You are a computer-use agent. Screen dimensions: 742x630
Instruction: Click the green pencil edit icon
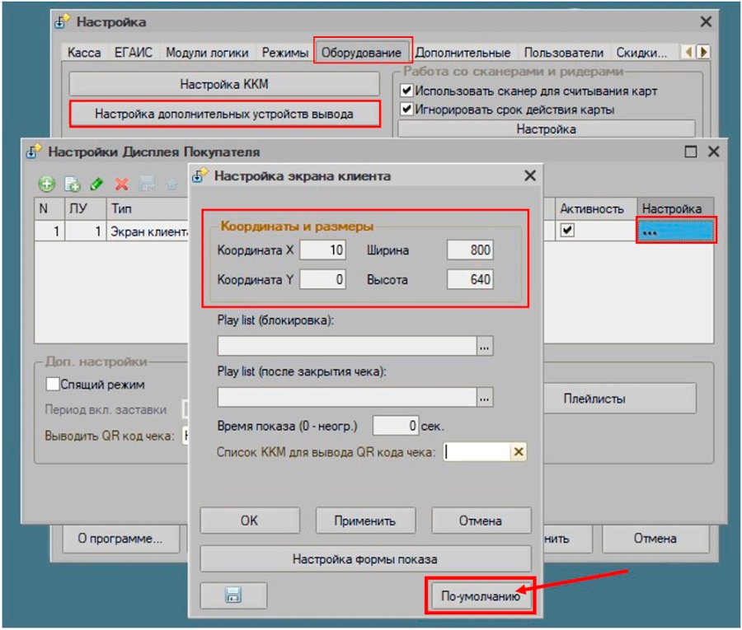pos(96,184)
